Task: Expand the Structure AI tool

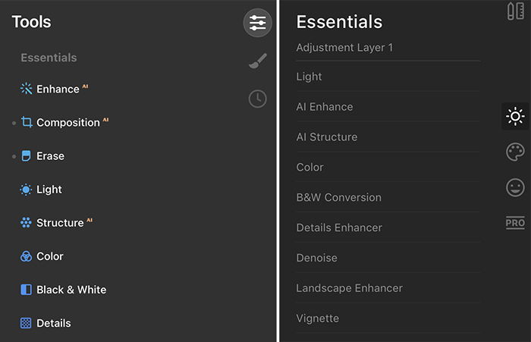Action: click(56, 222)
